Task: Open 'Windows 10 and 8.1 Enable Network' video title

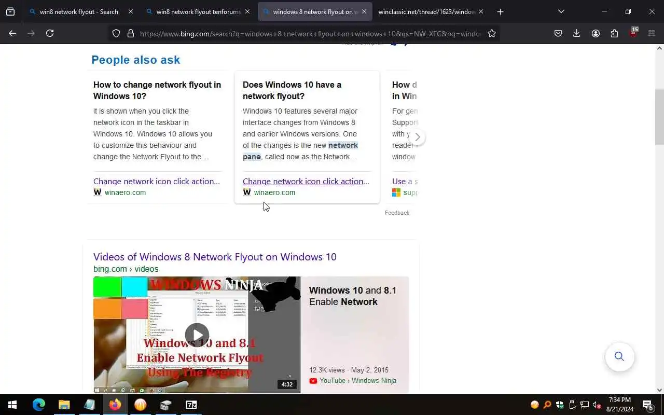Action: 353,296
